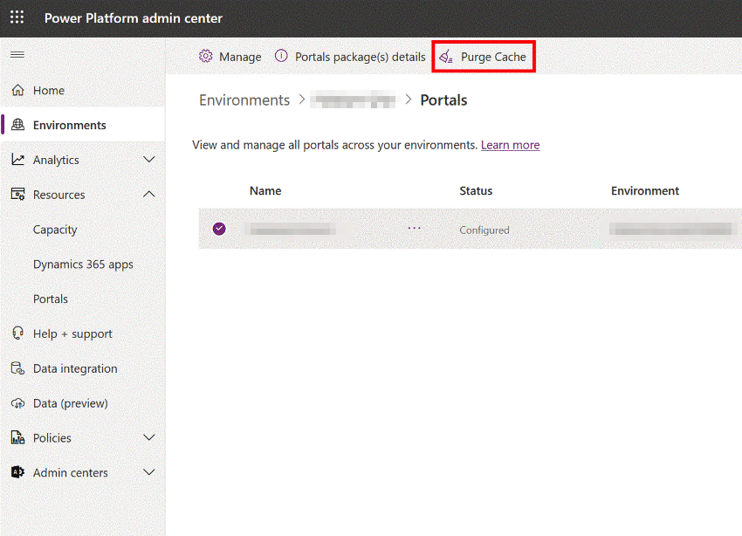Navigate to Environments breadcrumb
The width and height of the screenshot is (742, 536).
(x=244, y=100)
